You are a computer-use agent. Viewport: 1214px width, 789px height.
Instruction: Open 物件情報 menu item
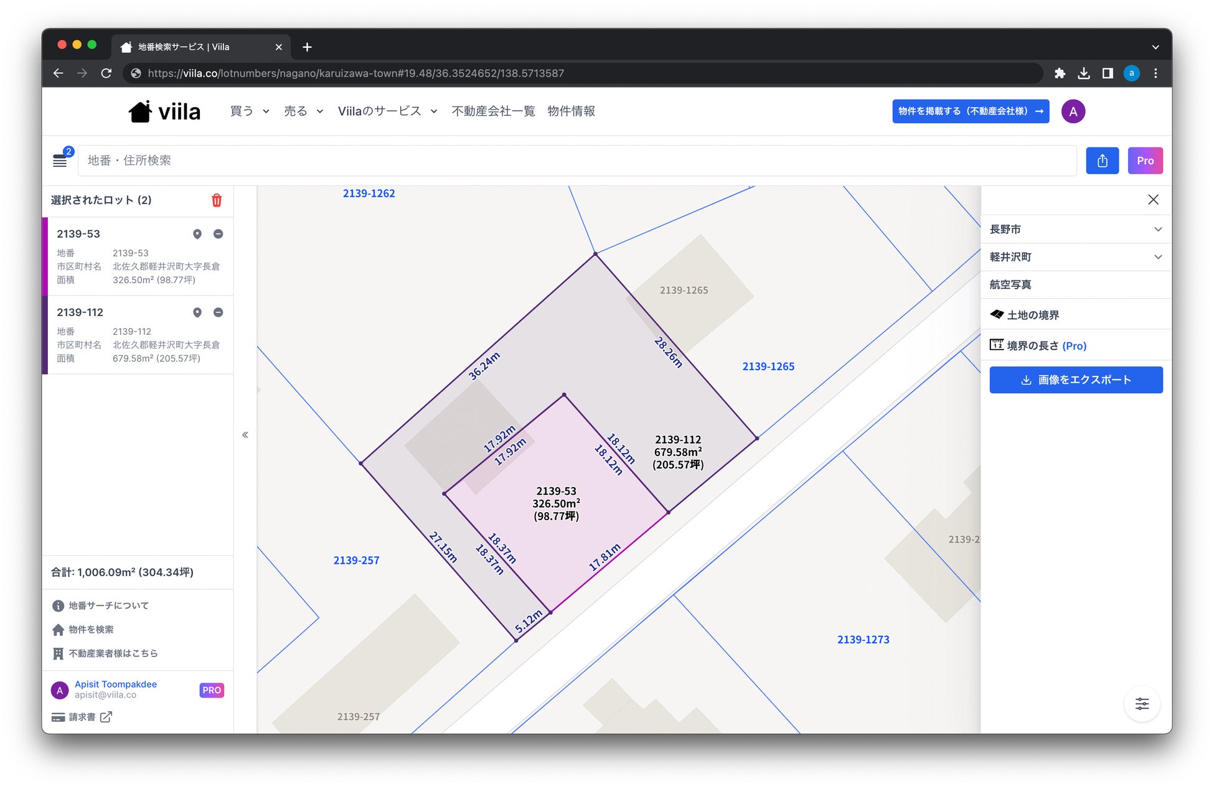571,111
